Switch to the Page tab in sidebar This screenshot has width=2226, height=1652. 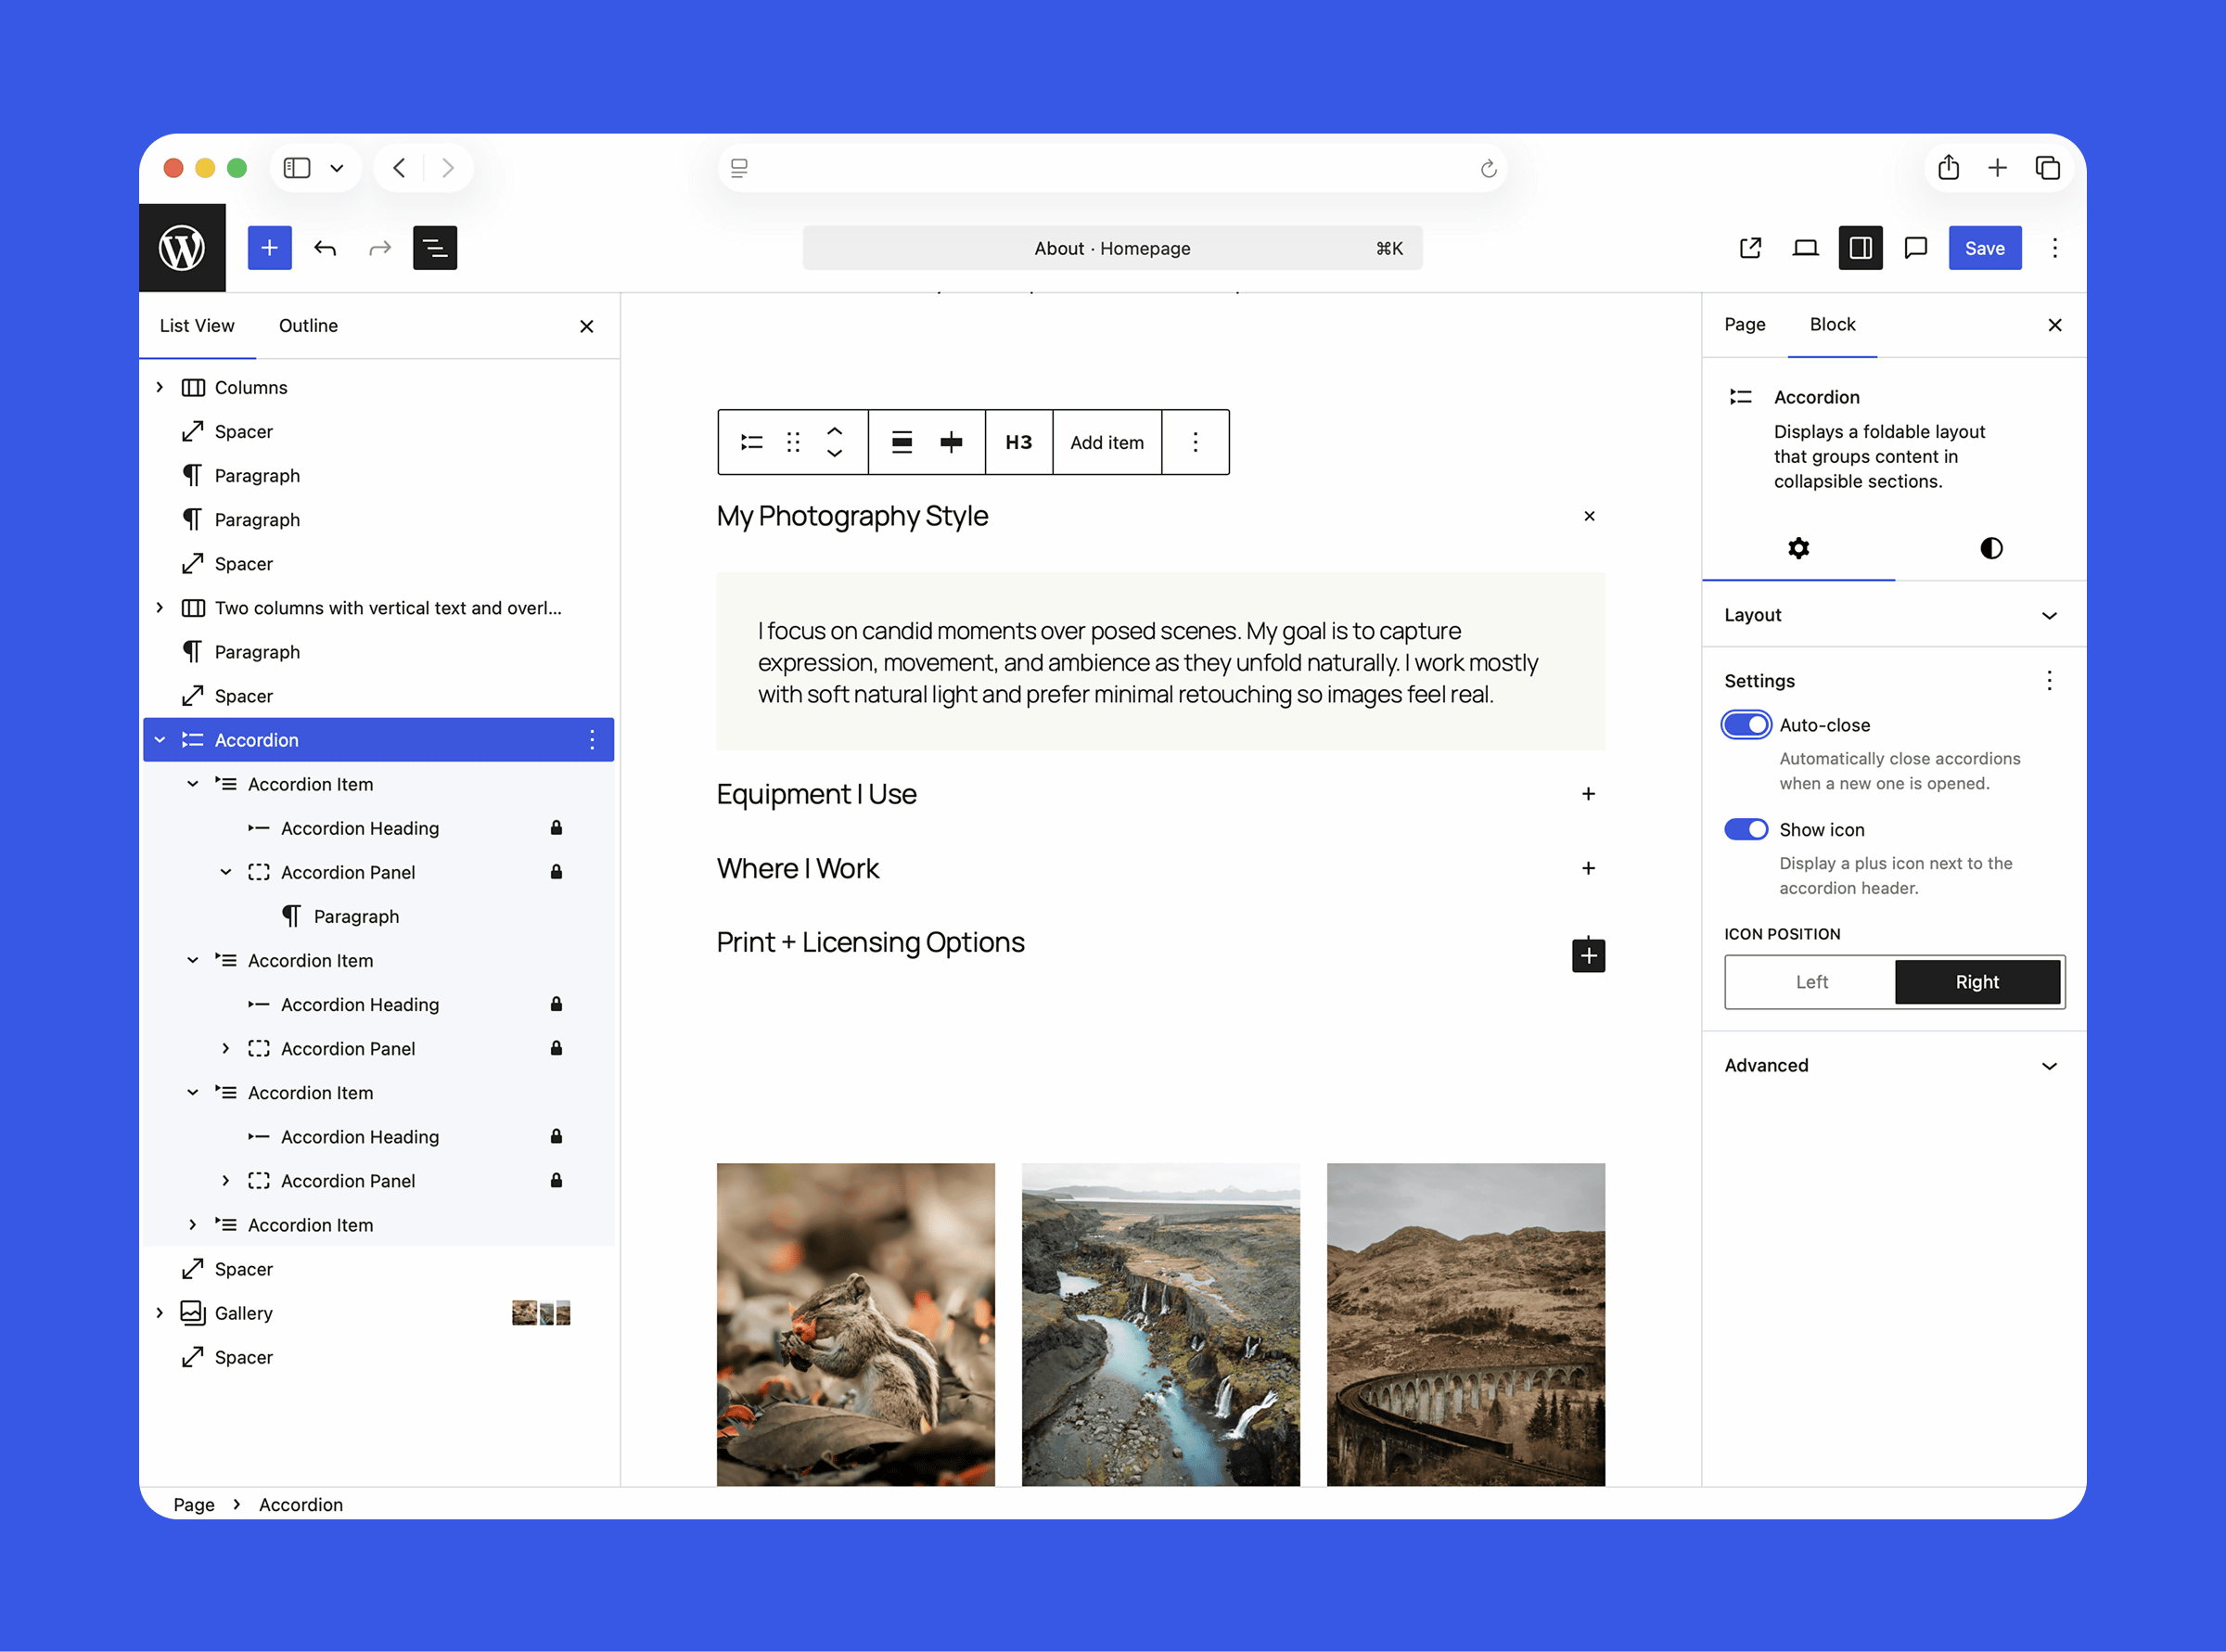[1744, 324]
